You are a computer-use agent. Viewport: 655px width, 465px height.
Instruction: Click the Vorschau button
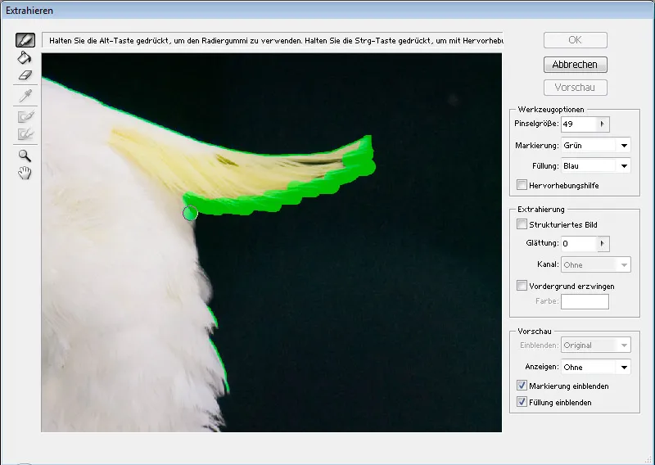point(576,88)
